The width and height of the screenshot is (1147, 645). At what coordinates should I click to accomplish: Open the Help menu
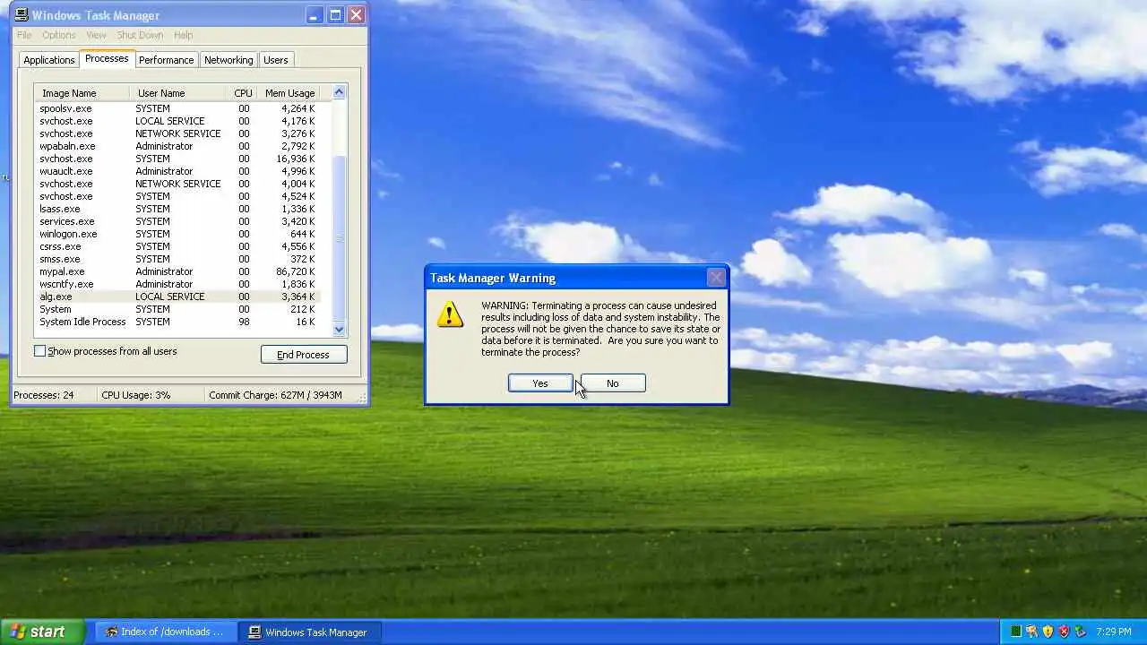(183, 35)
